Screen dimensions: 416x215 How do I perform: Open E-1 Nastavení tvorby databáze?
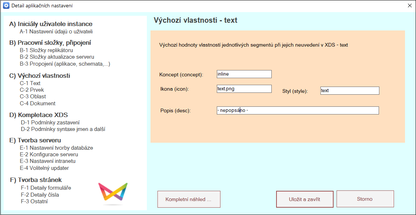tap(56, 148)
